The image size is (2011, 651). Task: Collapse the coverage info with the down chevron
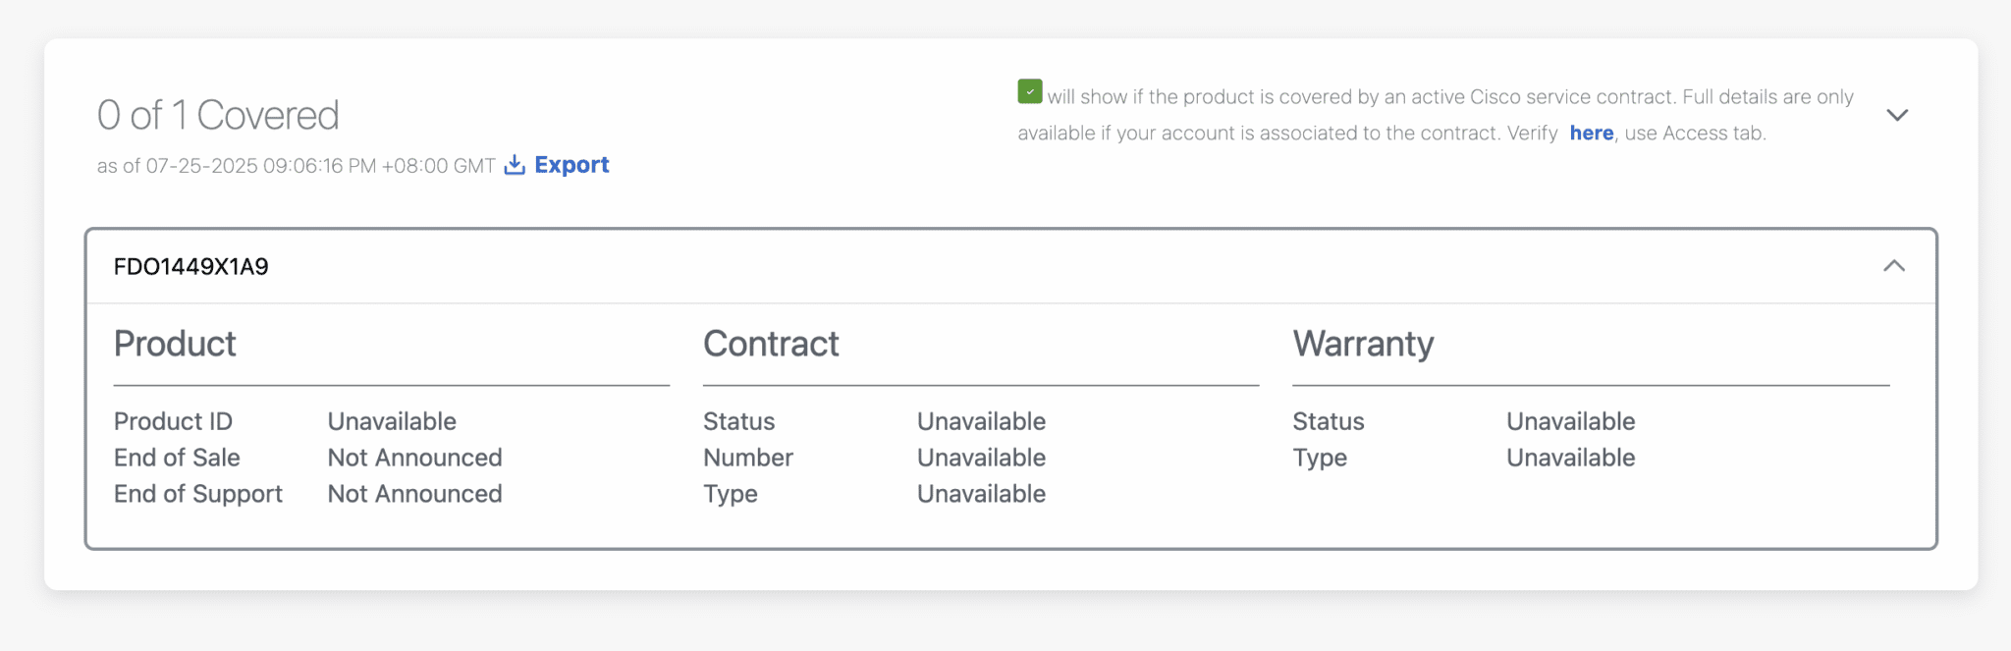point(1897,115)
